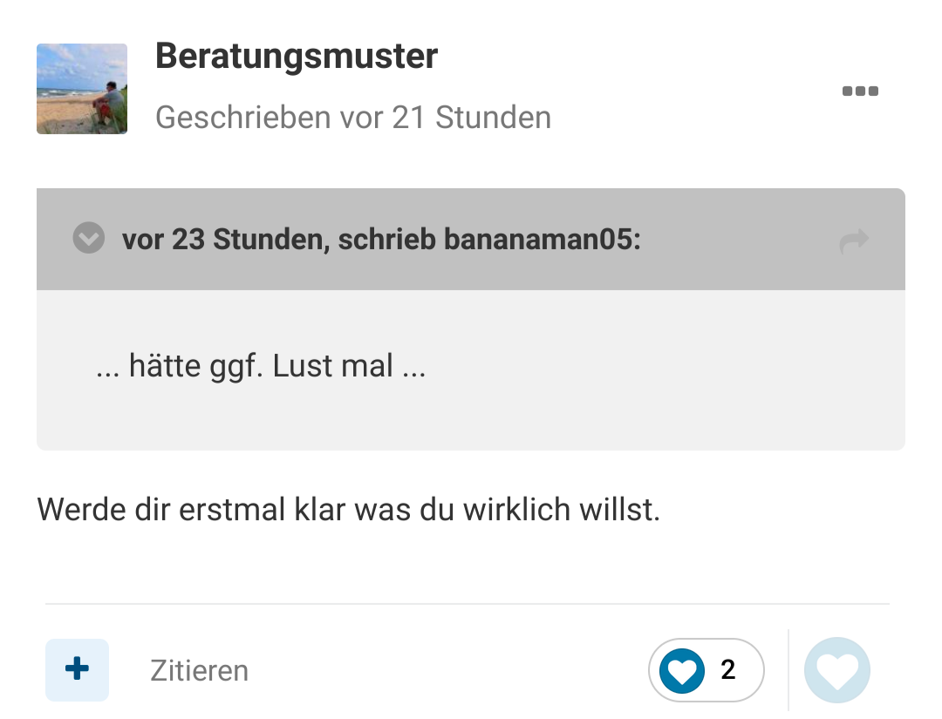Screen dimensions: 942x719
Task: Click "Zitieren" to quote this post
Action: 199,671
